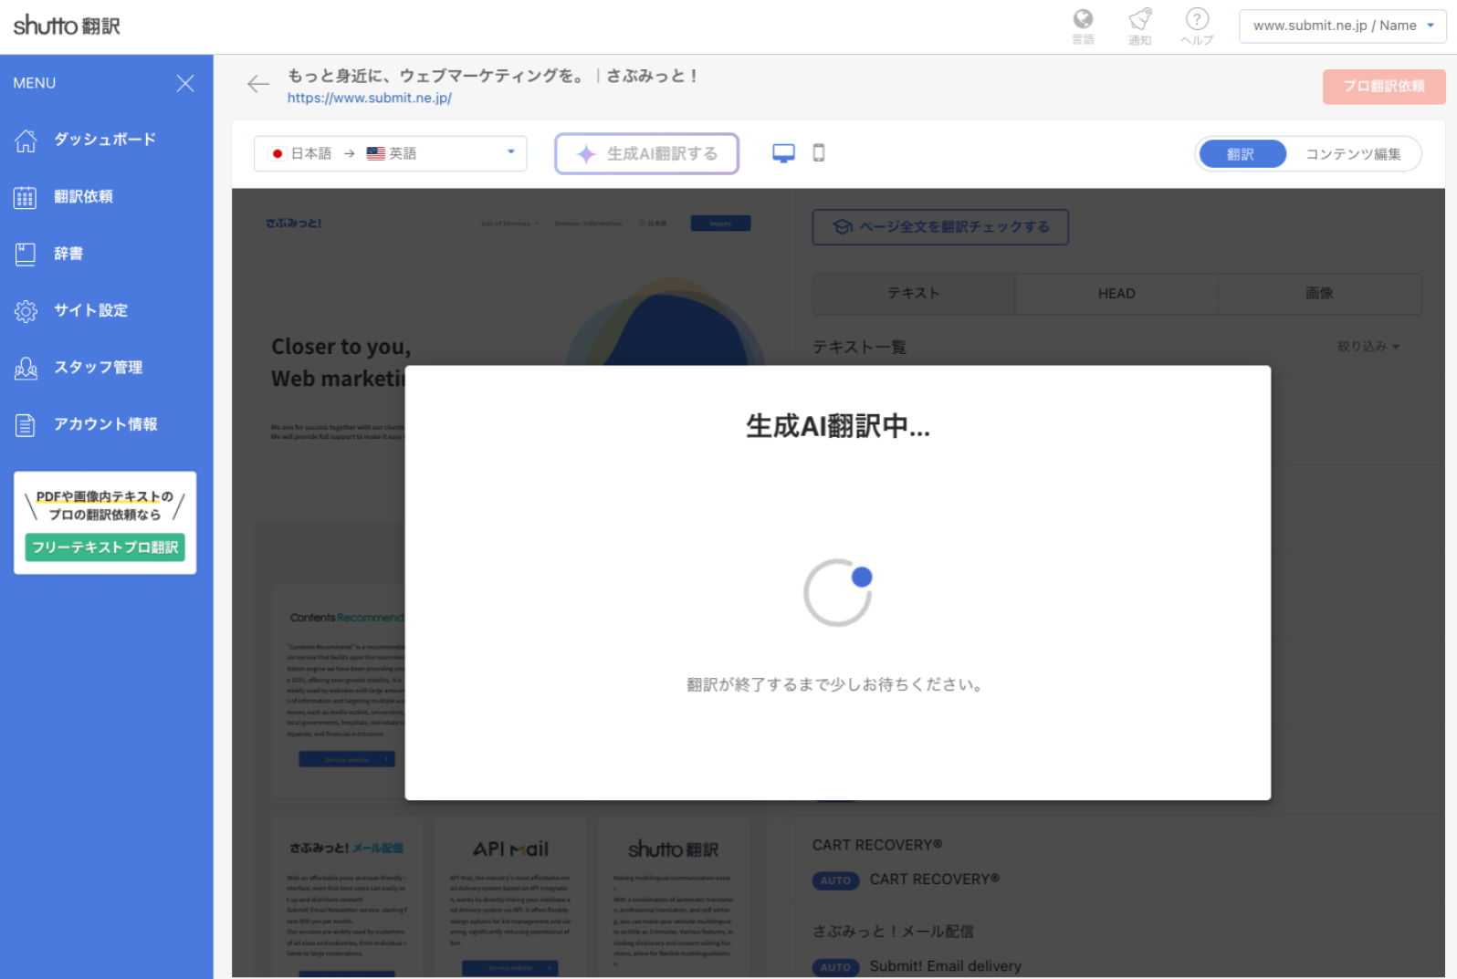Click the フリーテキストプロ翻訳 green button
Viewport: 1457px width, 979px height.
tap(105, 547)
